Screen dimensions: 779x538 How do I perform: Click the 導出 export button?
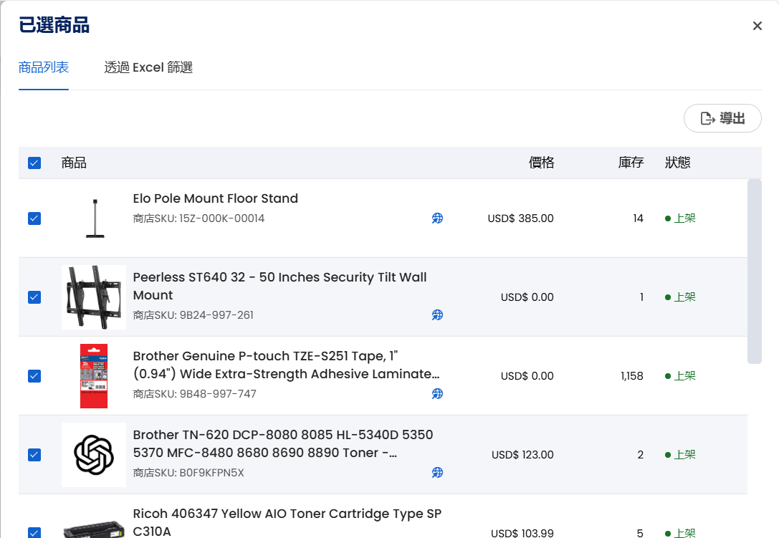click(722, 118)
